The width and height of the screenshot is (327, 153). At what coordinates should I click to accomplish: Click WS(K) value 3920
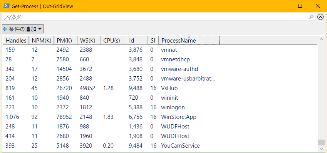click(86, 146)
